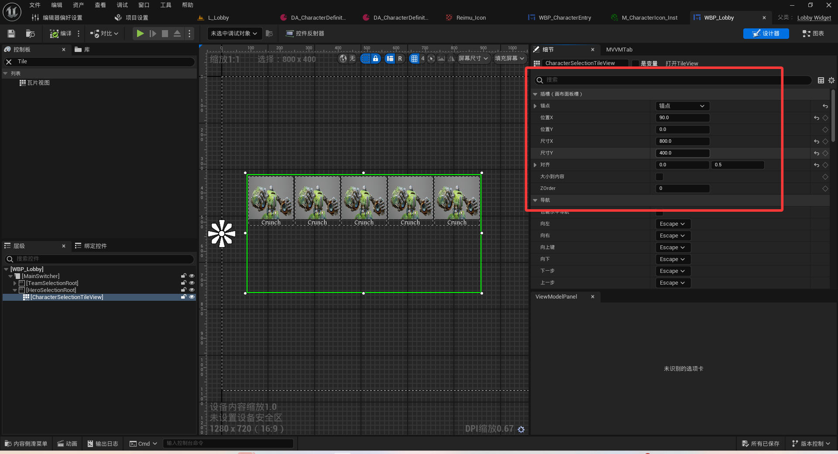Toggle the lock icon in the designer toolbar

(375, 58)
